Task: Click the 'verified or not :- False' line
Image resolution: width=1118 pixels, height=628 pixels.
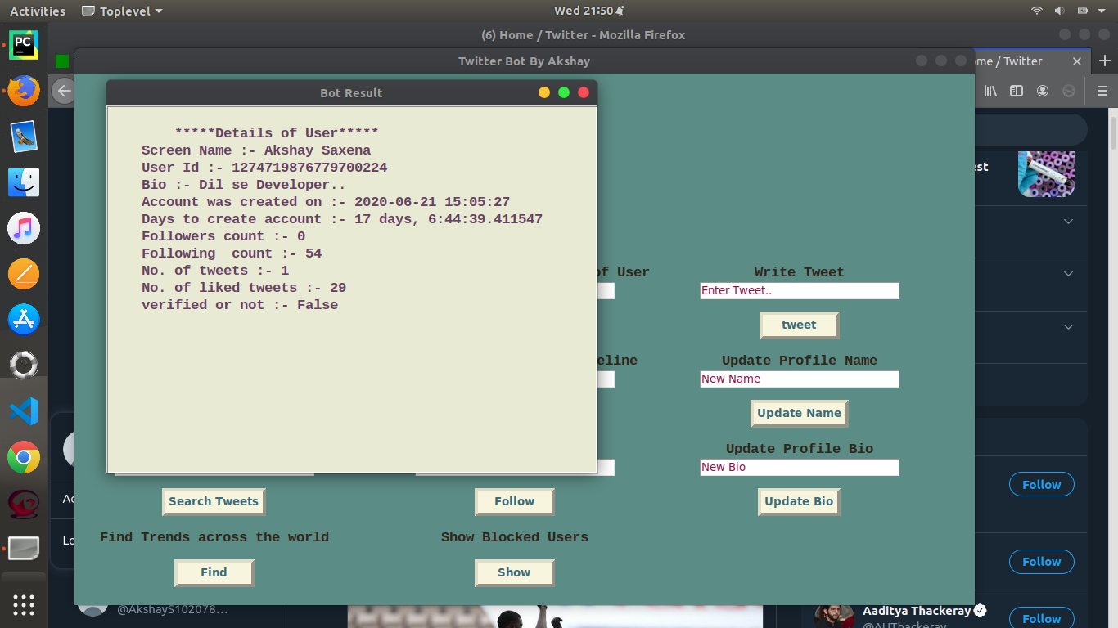Action: 240,305
